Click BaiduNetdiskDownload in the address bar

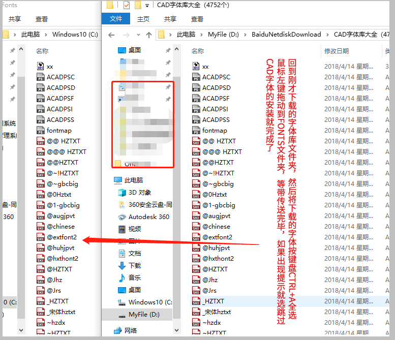(286, 35)
